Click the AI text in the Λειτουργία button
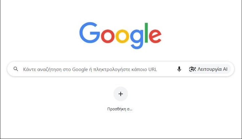The width and height of the screenshot is (242, 139). (225, 69)
